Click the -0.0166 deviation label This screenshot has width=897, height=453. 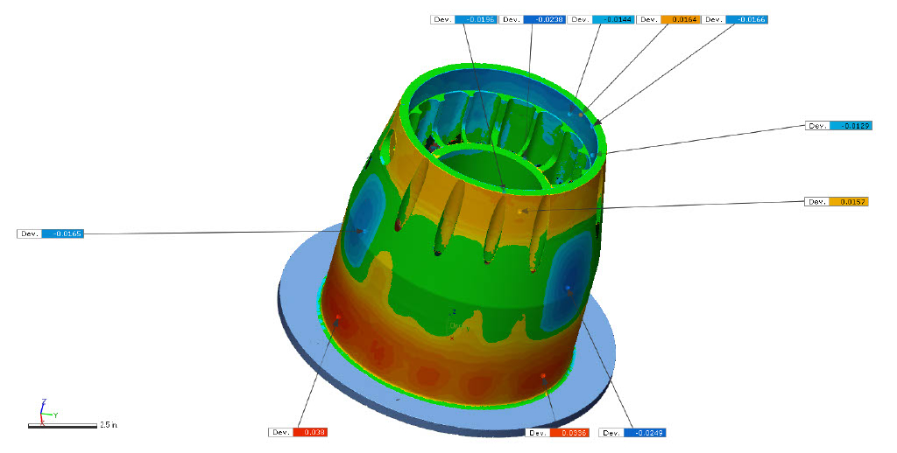(736, 19)
